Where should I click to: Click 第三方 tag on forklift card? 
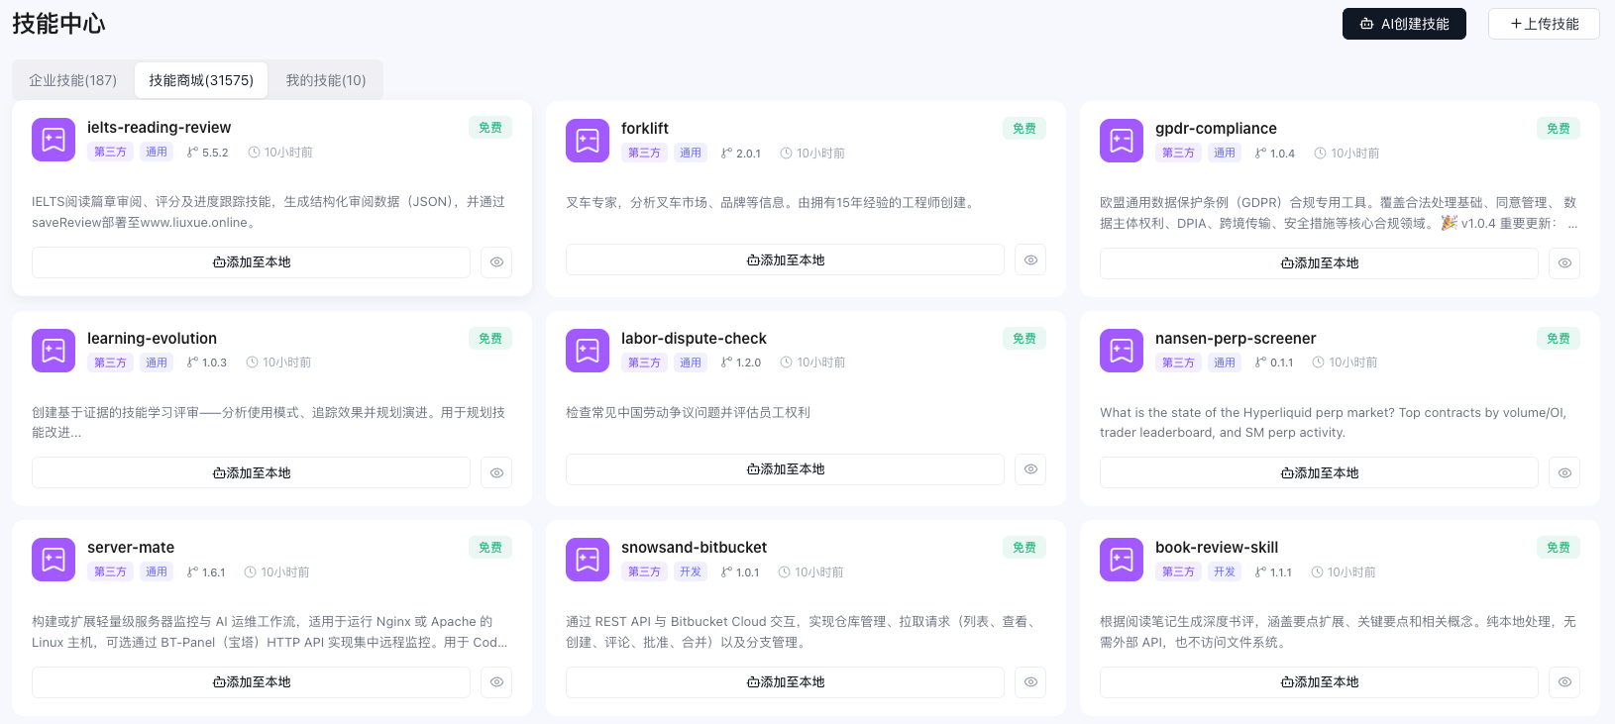[x=644, y=154]
